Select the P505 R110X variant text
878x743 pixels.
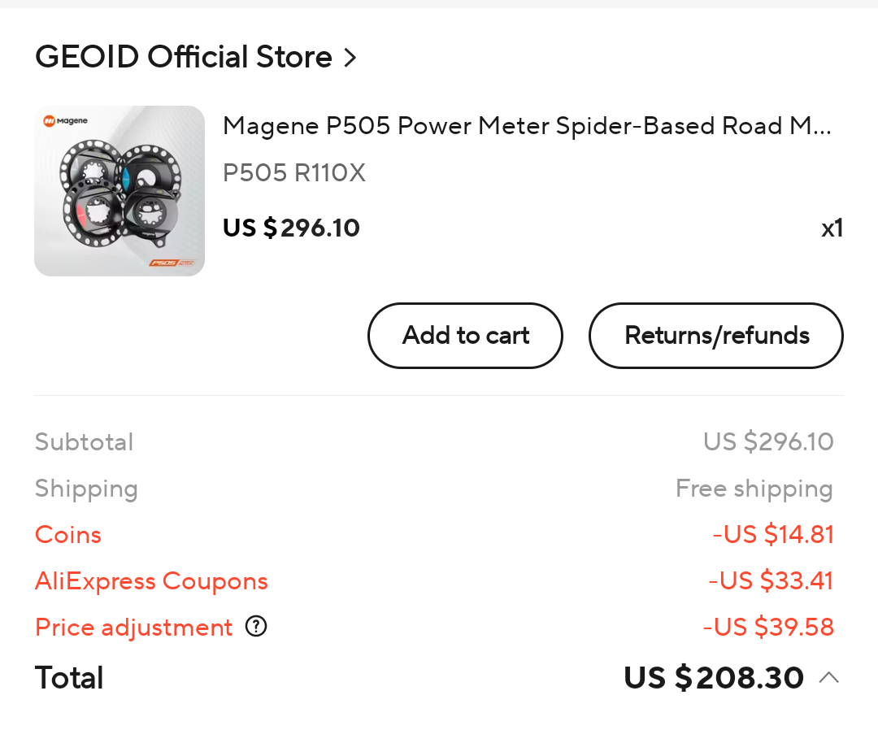point(294,172)
